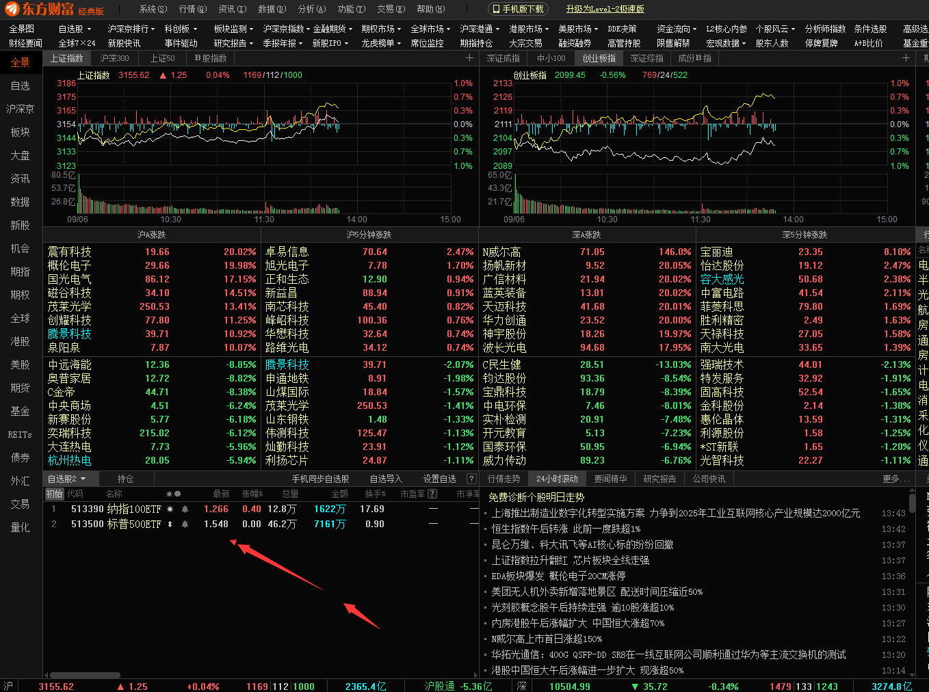This screenshot has height=692, width=929.
Task: Click the marker icon on 标普500ETF row
Action: tap(170, 524)
